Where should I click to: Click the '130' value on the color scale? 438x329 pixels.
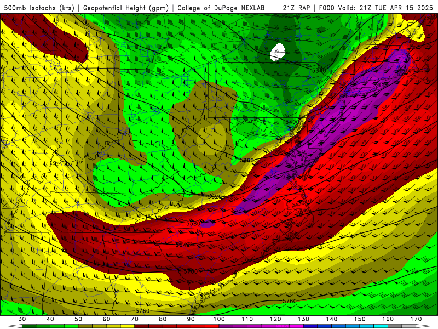pyautogui.click(x=304, y=319)
